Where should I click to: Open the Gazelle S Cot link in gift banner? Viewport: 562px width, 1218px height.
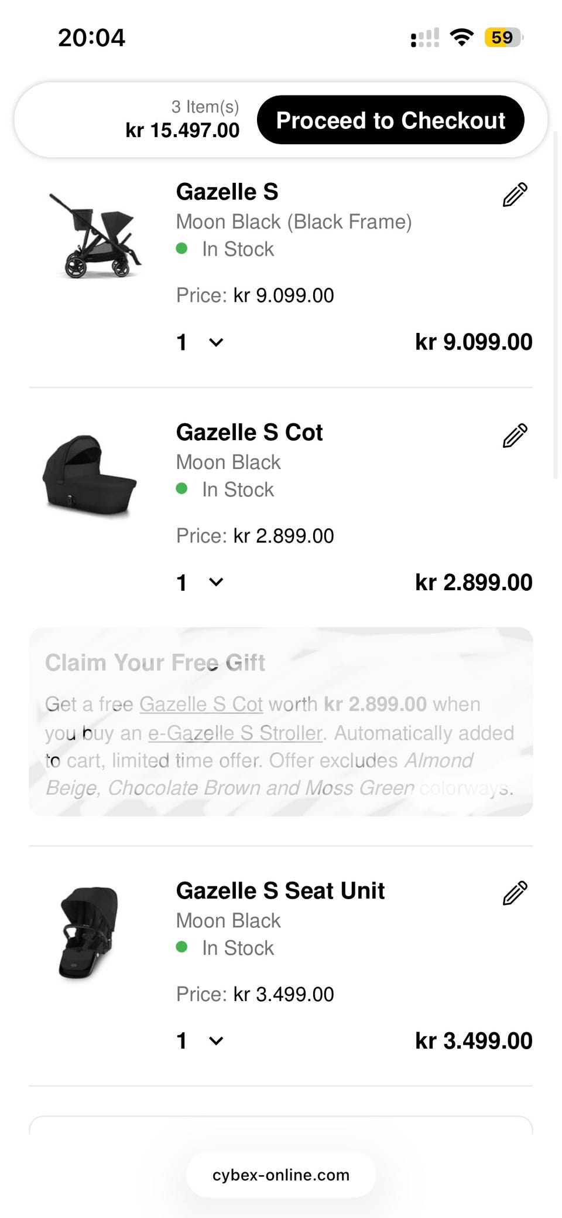point(201,704)
